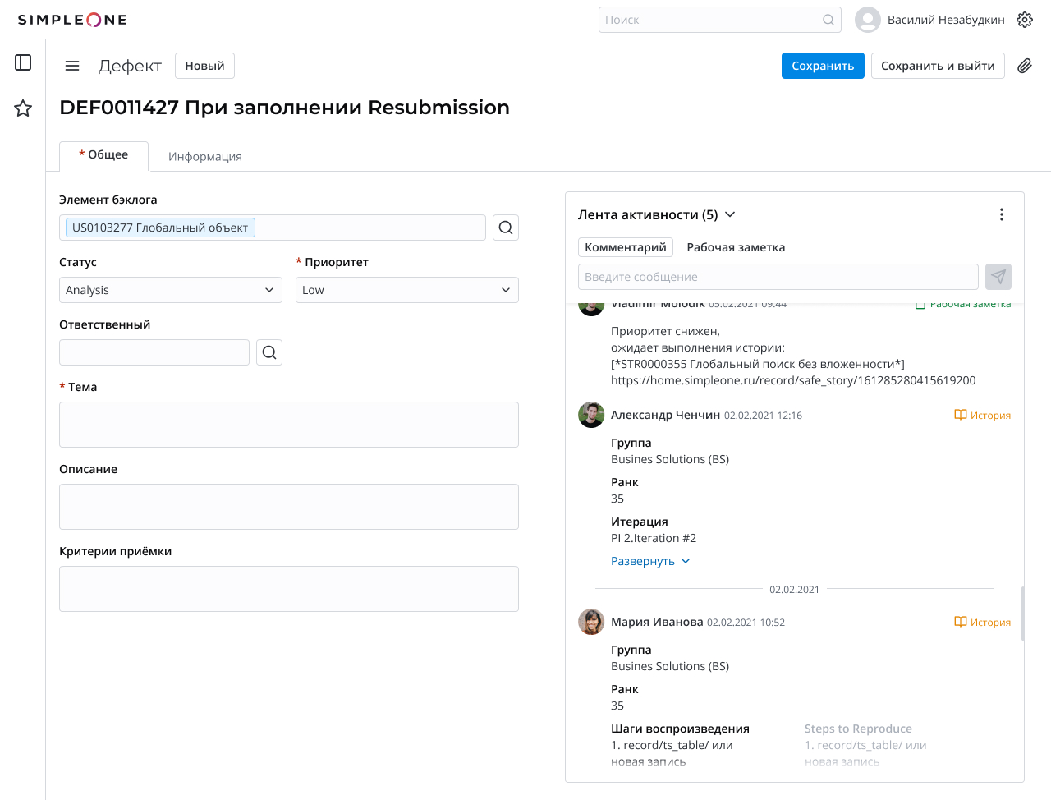Screen dimensions: 1051x800
Task: Click the send message arrow icon
Action: (998, 277)
